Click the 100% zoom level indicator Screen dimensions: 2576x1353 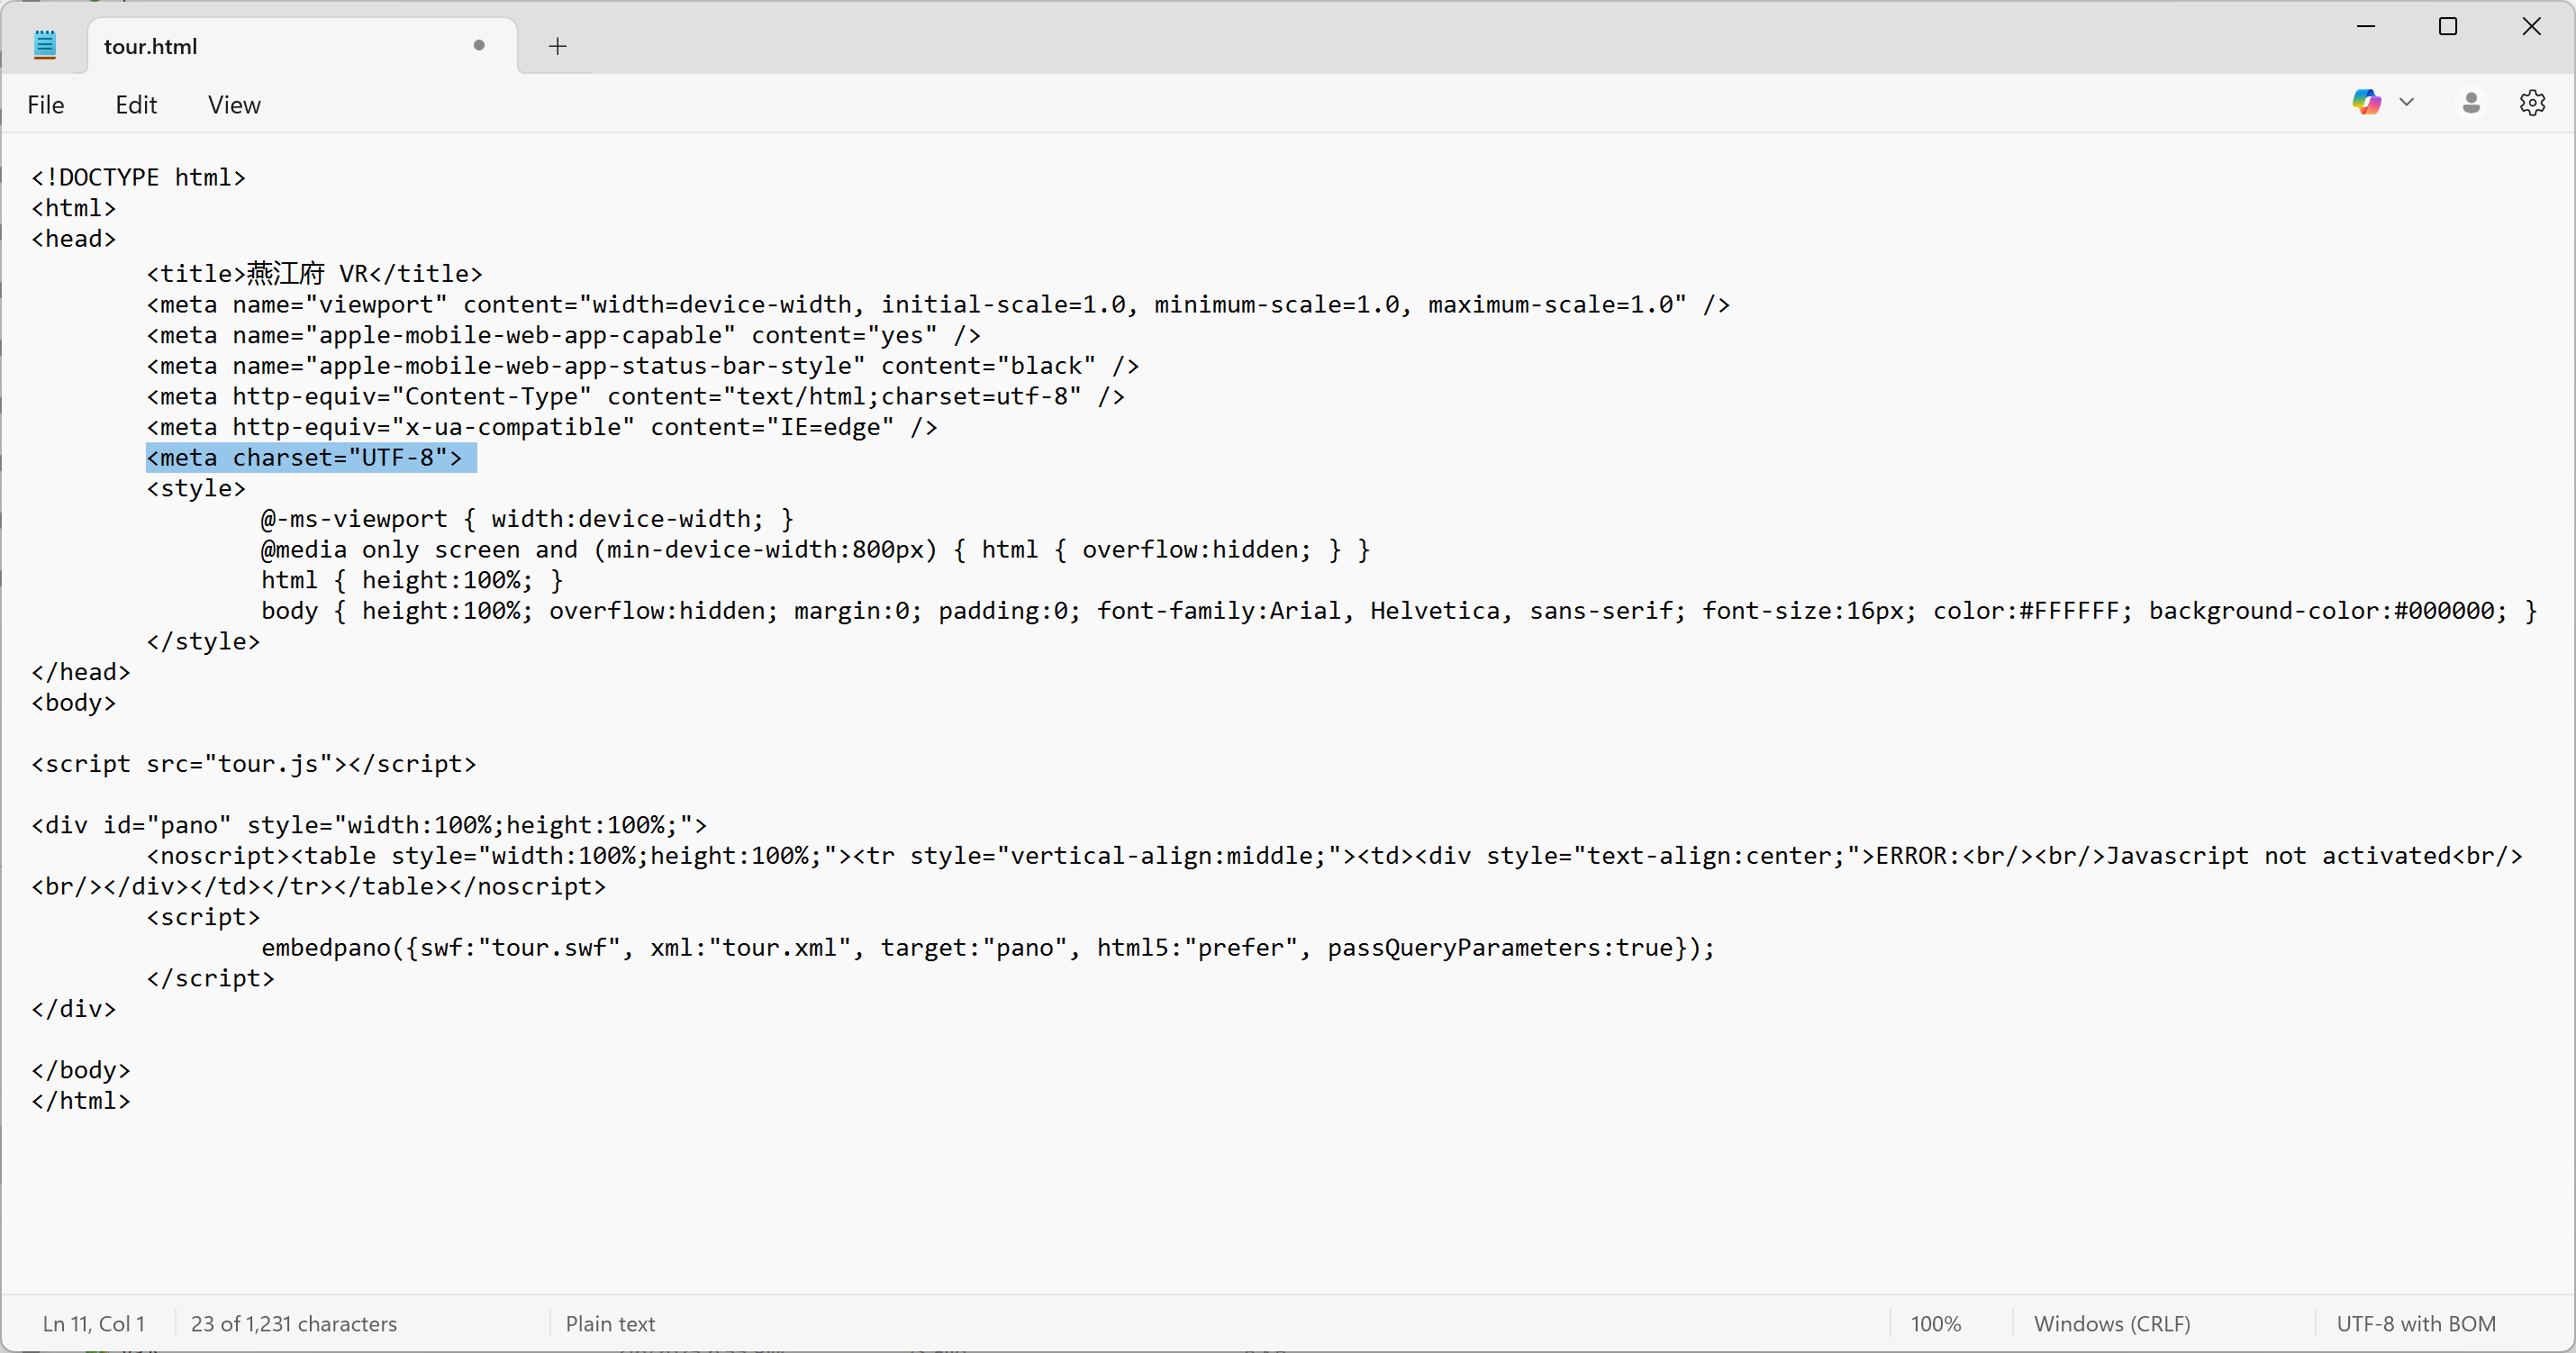[1935, 1323]
